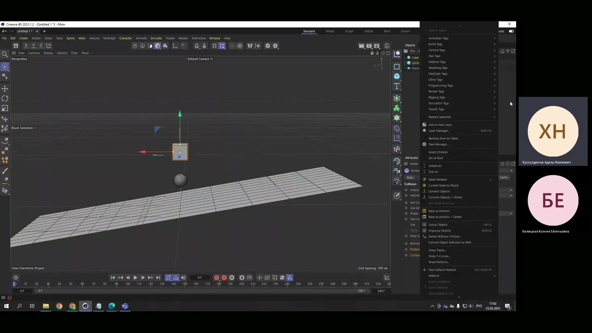Click the Undo arrow icon
The height and width of the screenshot is (333, 592).
[x=4, y=31]
